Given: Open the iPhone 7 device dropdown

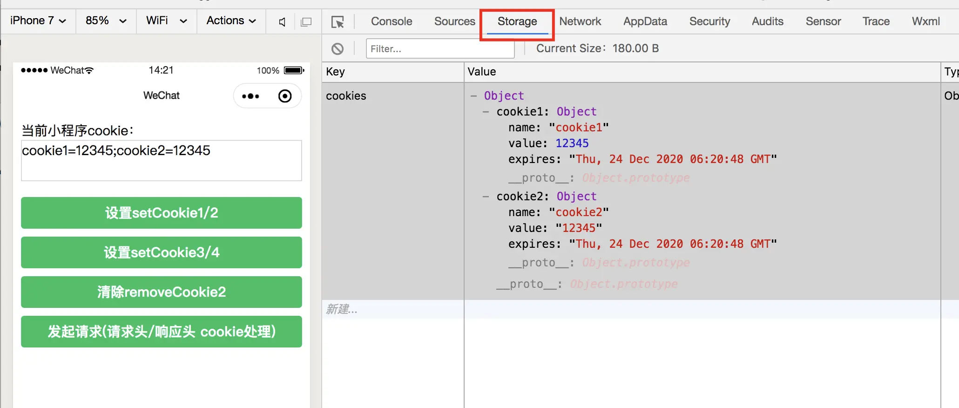Looking at the screenshot, I should [38, 21].
